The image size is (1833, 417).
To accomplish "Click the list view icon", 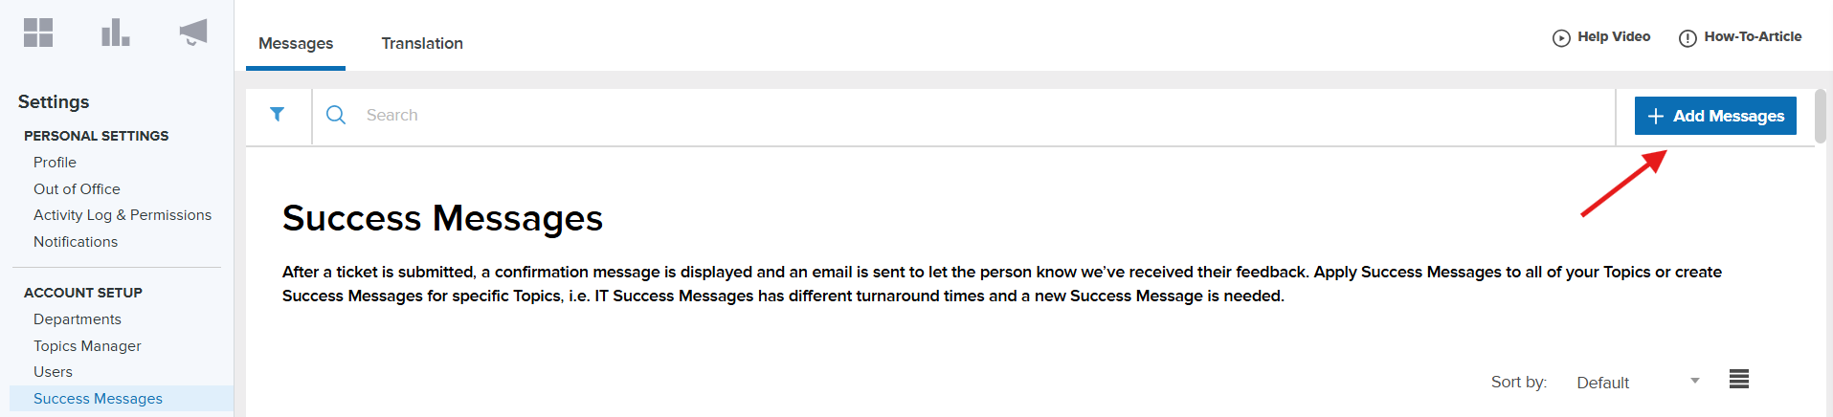I will click(1739, 380).
